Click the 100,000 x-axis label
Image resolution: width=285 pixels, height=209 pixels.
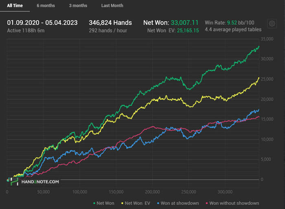click(80, 192)
